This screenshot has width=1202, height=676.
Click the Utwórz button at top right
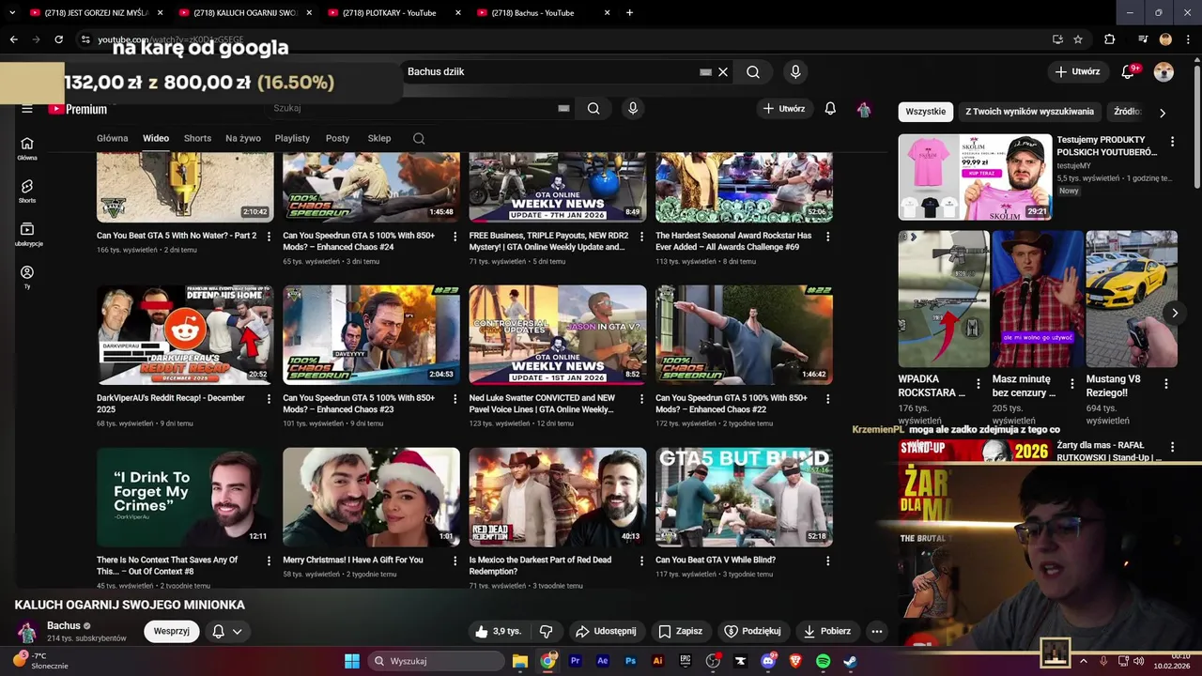[x=1077, y=71]
